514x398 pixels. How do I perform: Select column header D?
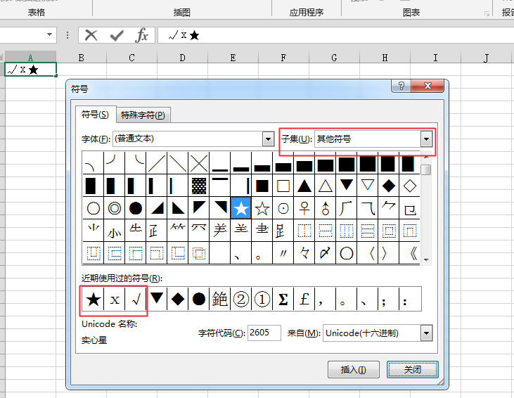(182, 58)
